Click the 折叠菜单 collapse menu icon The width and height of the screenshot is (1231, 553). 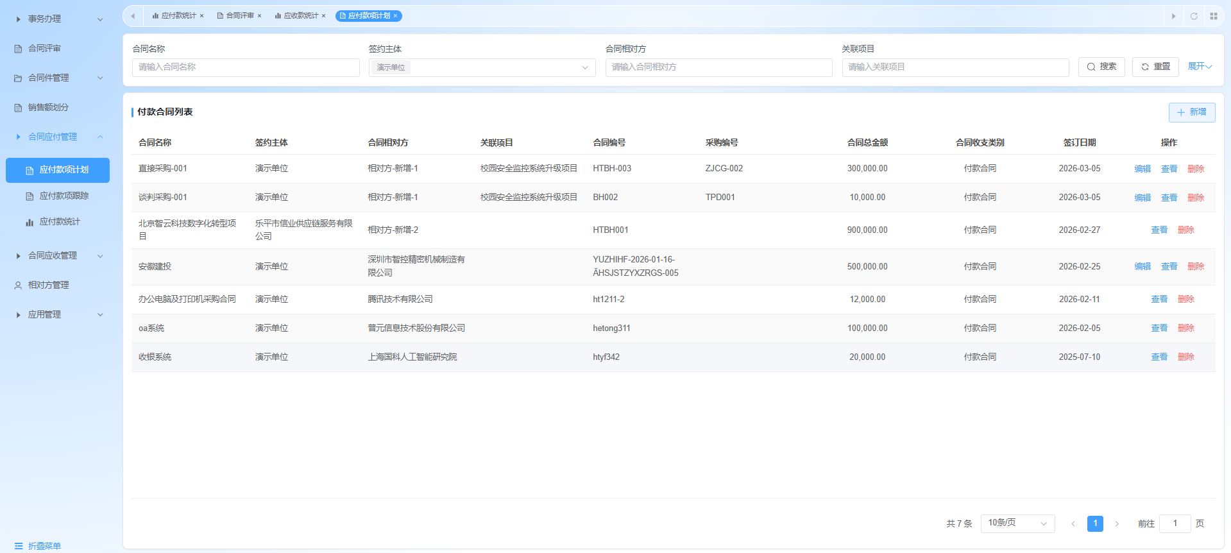19,546
